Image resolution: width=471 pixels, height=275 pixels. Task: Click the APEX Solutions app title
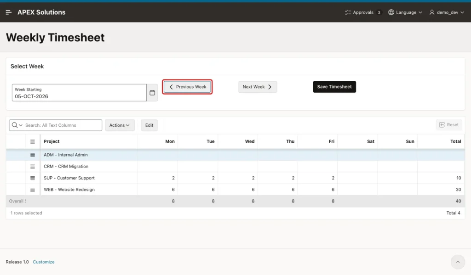click(41, 12)
